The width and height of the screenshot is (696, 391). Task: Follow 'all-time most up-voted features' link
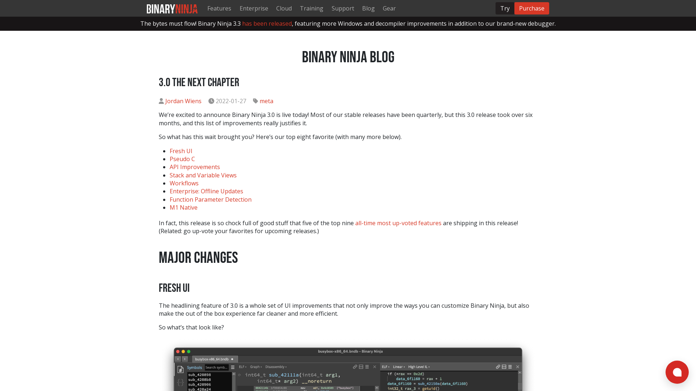click(x=398, y=223)
